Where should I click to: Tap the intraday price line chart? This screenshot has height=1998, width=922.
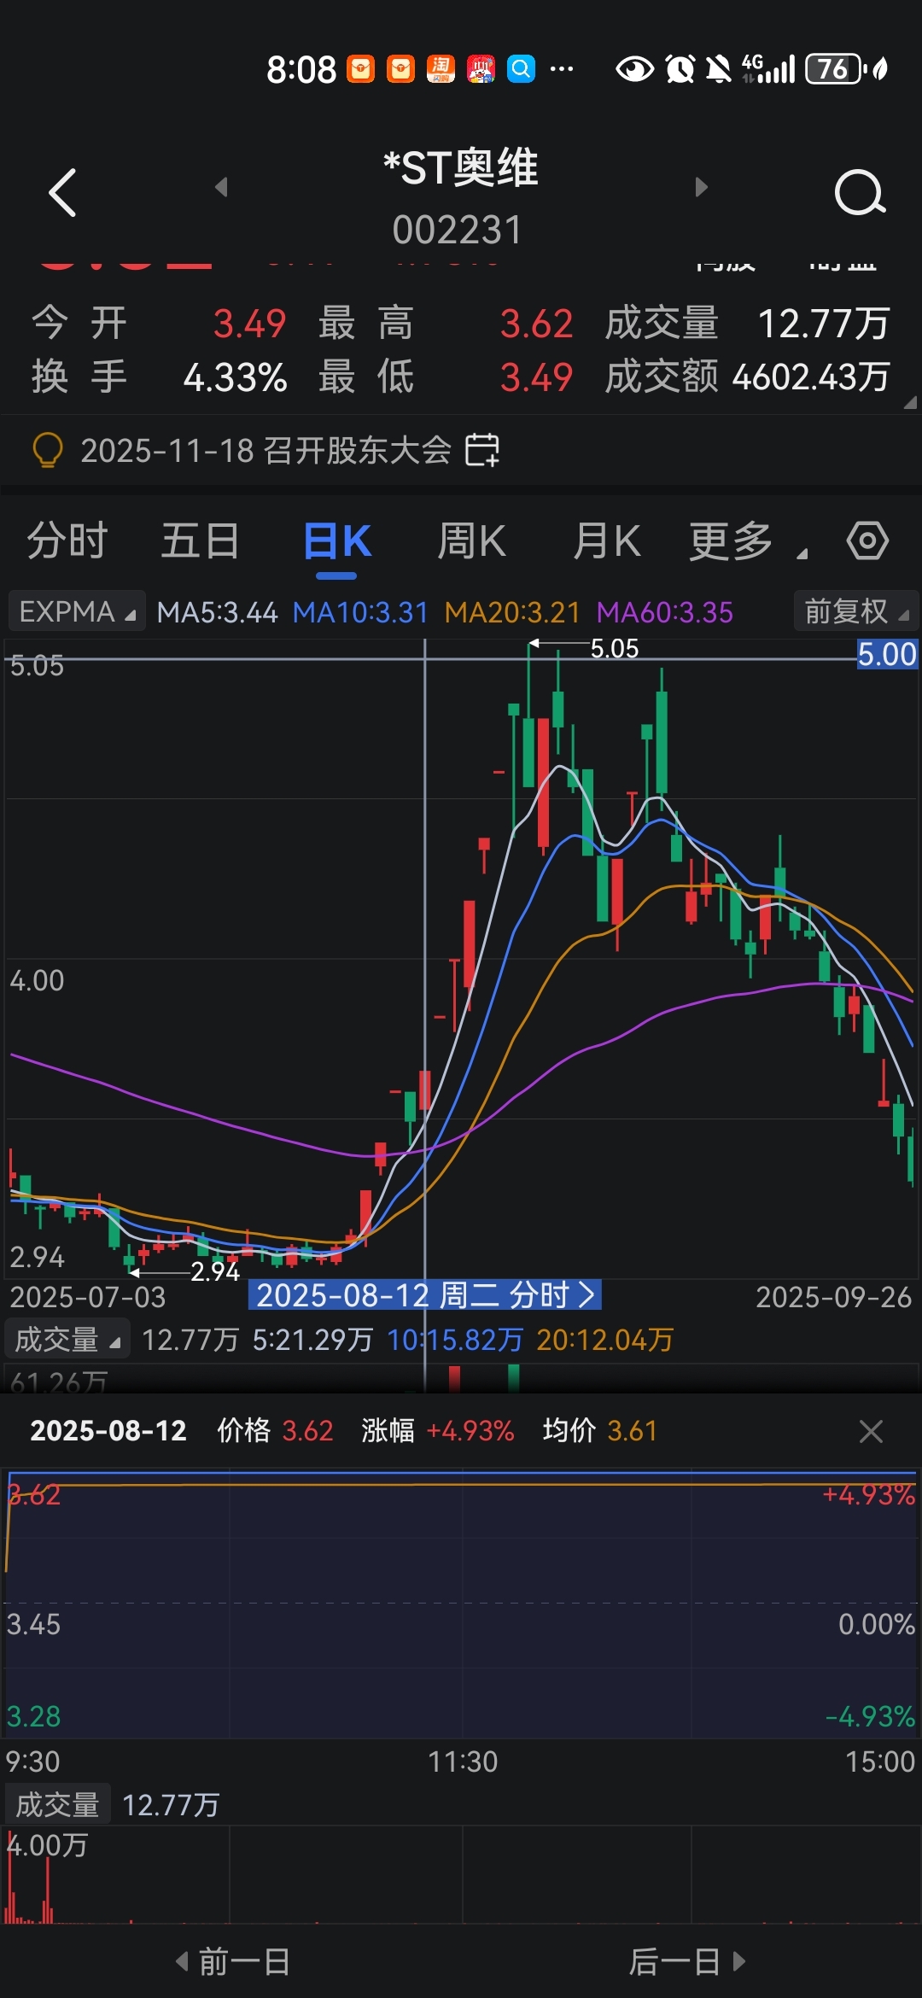click(x=461, y=1604)
